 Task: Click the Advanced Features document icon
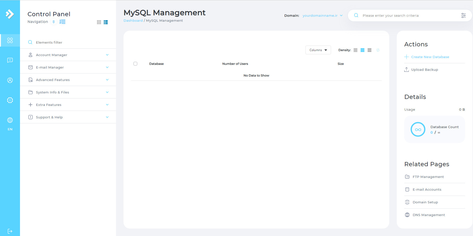pyautogui.click(x=30, y=80)
